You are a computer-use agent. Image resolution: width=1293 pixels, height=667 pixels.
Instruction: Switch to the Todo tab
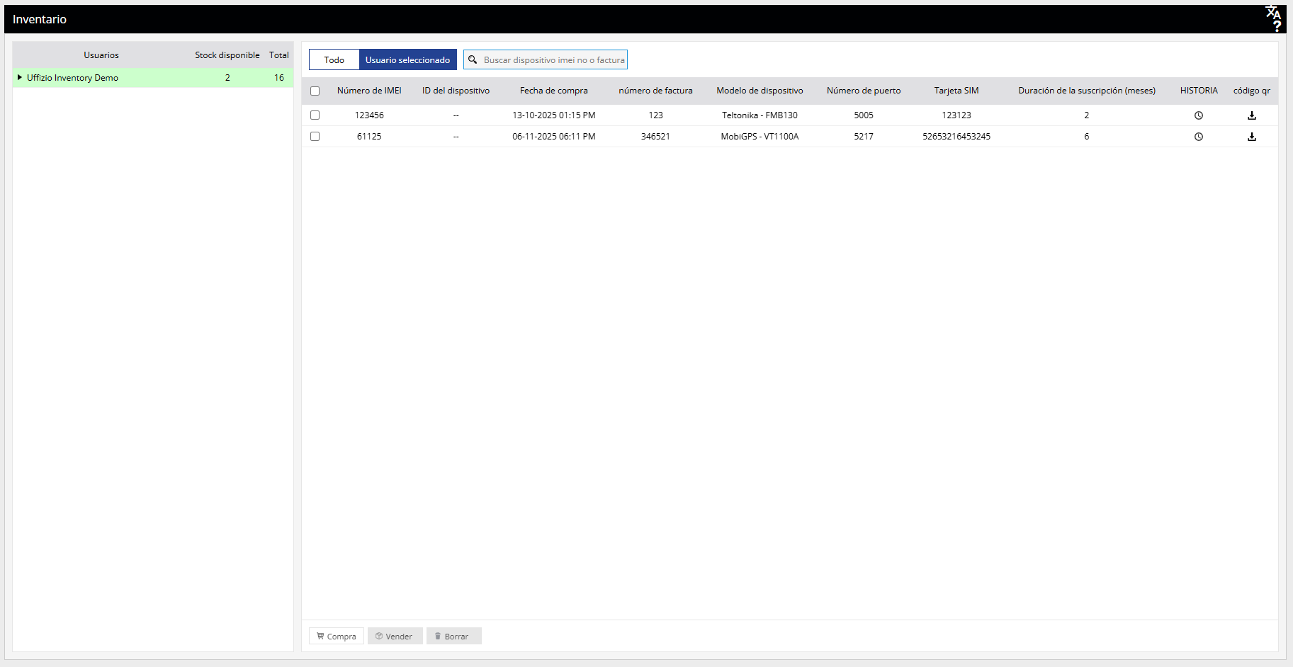[x=334, y=60]
